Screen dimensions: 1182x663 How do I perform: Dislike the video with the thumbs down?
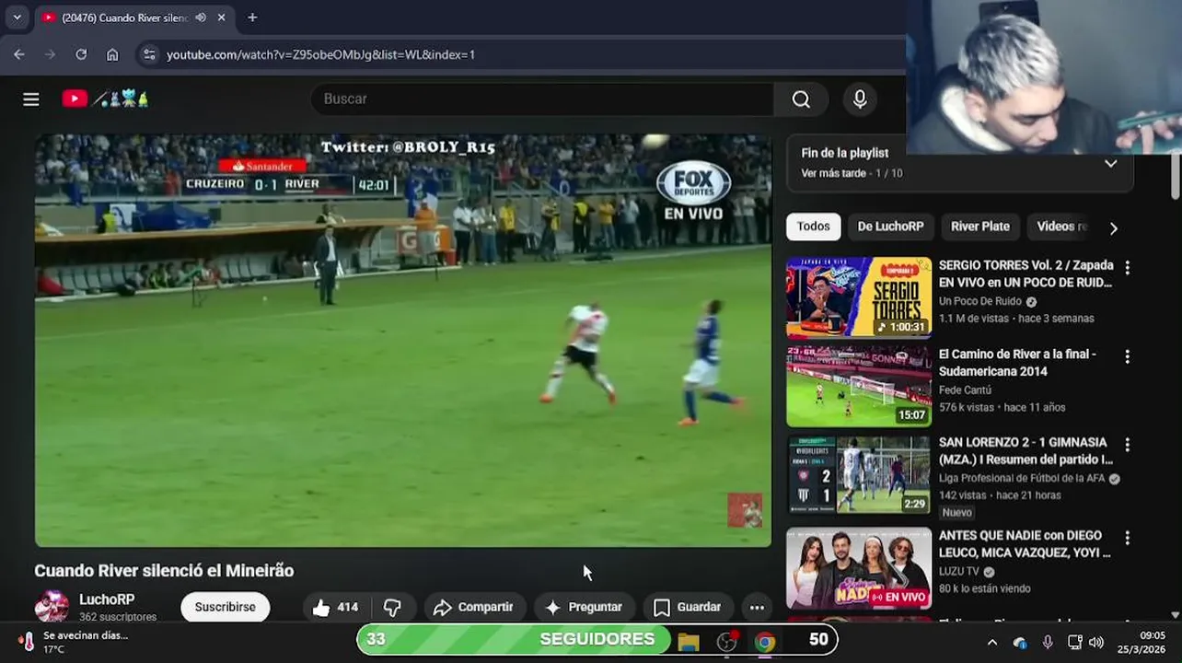tap(393, 608)
